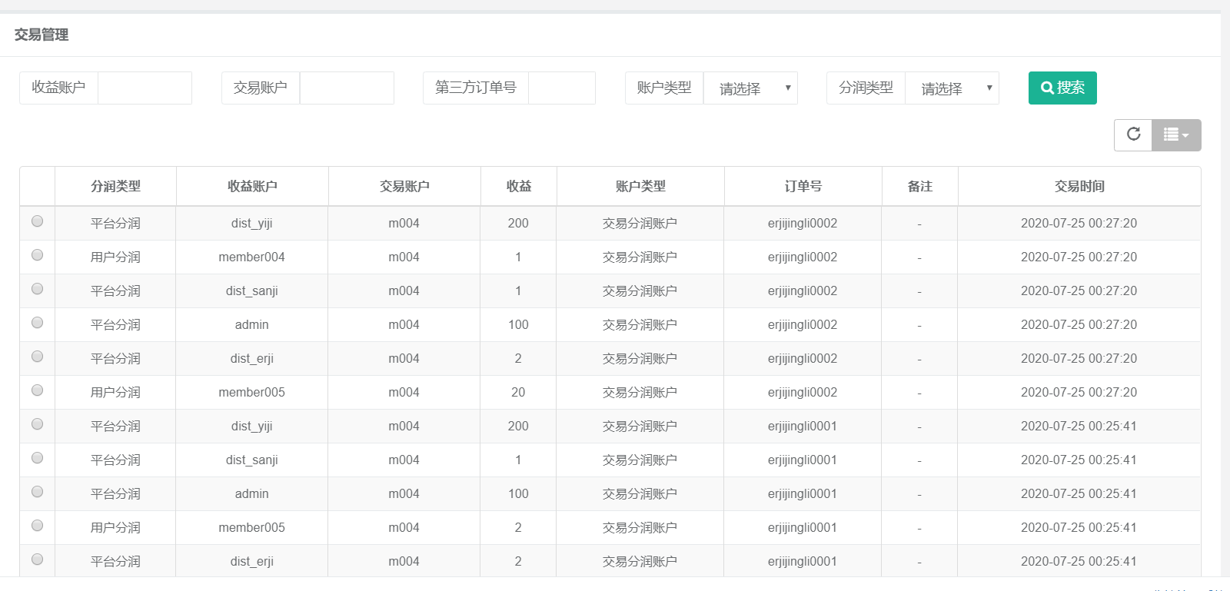Viewport: 1230px width, 591px height.
Task: Open the columns list toggle button
Action: [1176, 134]
